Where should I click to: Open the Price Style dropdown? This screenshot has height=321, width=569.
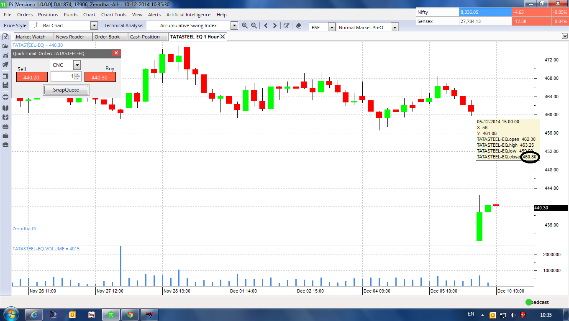(x=94, y=25)
